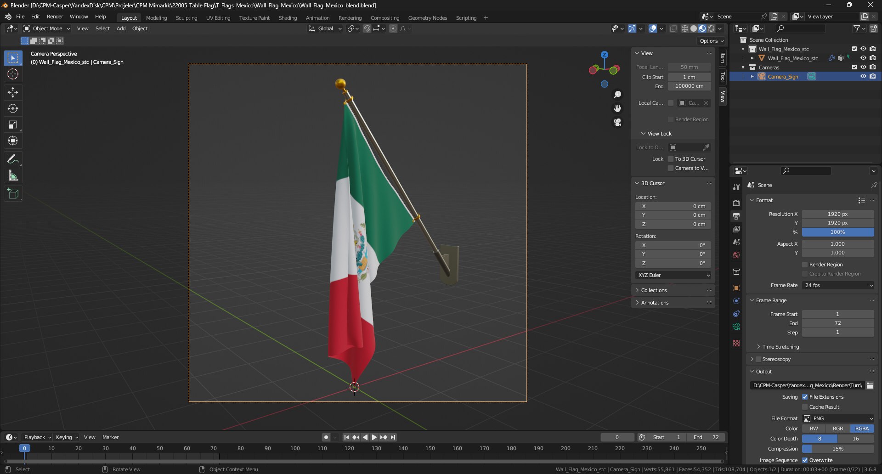Open the File Format PNG dropdown
The image size is (882, 474).
click(838, 418)
